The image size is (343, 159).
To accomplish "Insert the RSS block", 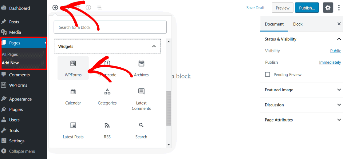I will point(107,130).
